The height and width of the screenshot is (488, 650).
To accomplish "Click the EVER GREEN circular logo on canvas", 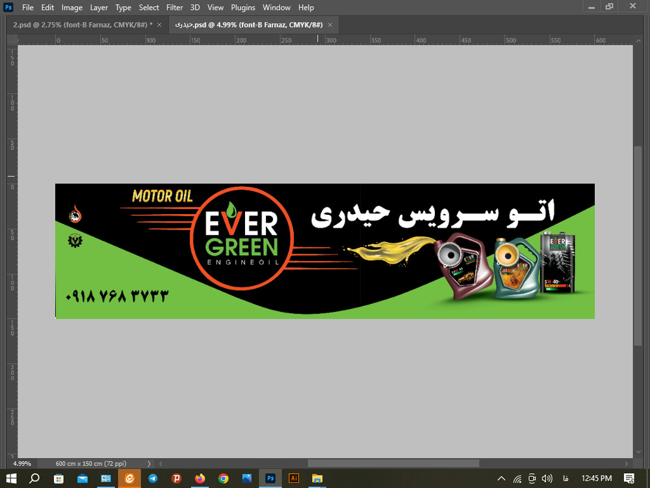I will [x=242, y=238].
